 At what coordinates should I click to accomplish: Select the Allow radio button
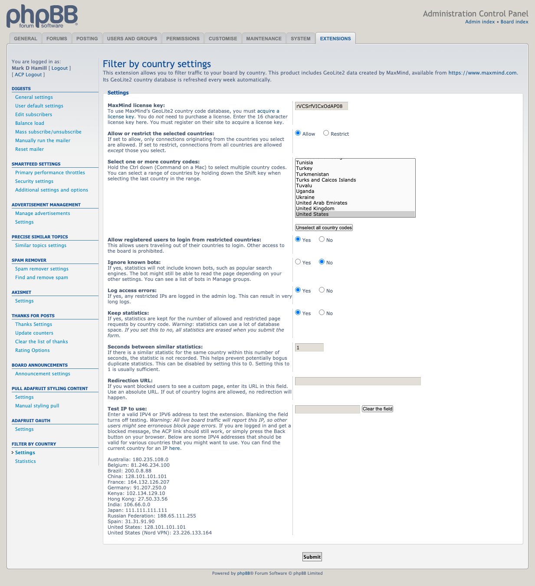click(x=298, y=133)
